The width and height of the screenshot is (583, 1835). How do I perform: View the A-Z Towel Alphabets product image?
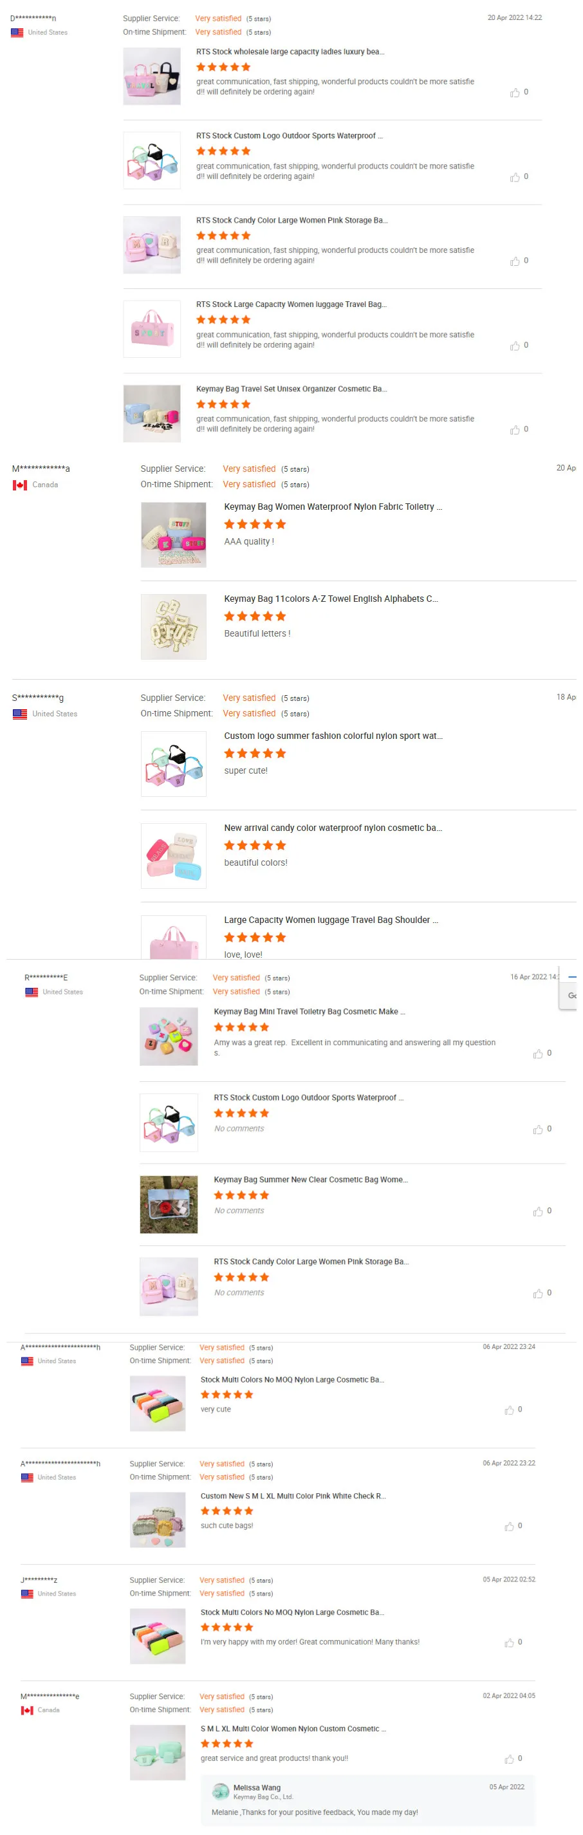point(173,626)
